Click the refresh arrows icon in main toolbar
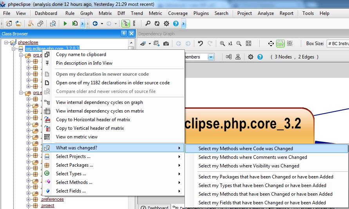The image size is (349, 209). tap(157, 24)
